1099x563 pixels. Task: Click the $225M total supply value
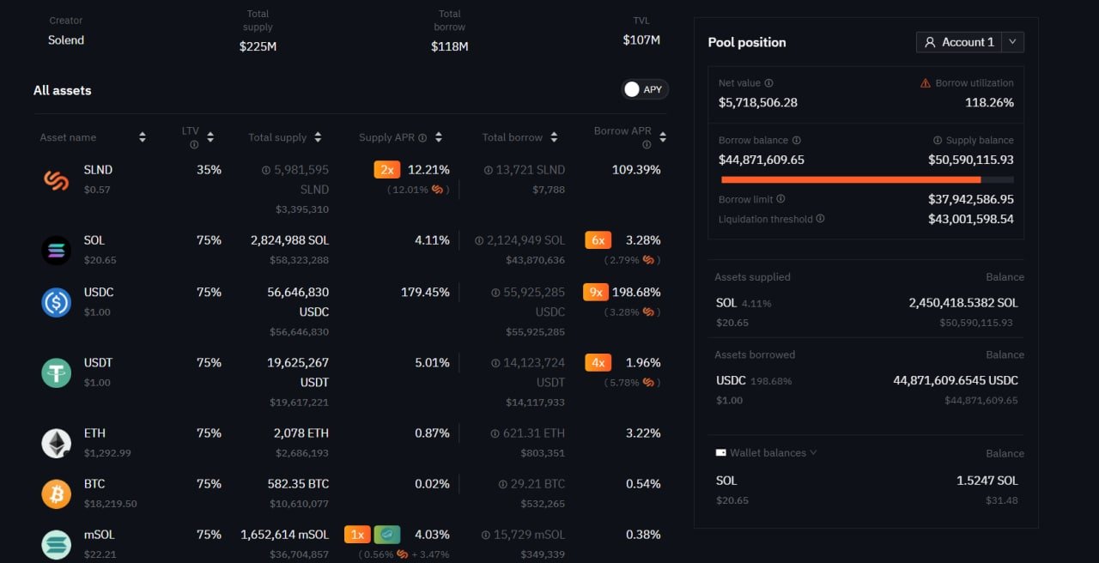click(258, 46)
